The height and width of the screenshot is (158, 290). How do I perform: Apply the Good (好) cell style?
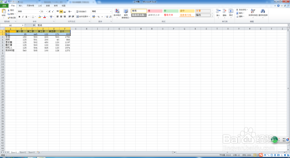click(x=171, y=11)
